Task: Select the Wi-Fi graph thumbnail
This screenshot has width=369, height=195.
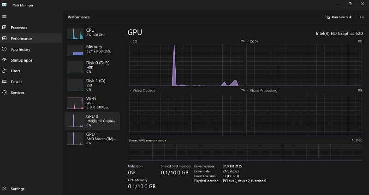Action: [x=75, y=103]
